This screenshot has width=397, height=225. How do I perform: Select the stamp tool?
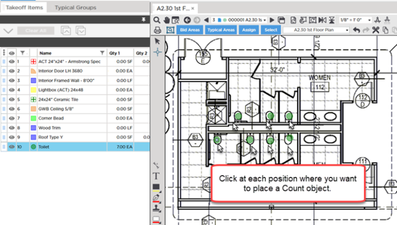pos(156,209)
